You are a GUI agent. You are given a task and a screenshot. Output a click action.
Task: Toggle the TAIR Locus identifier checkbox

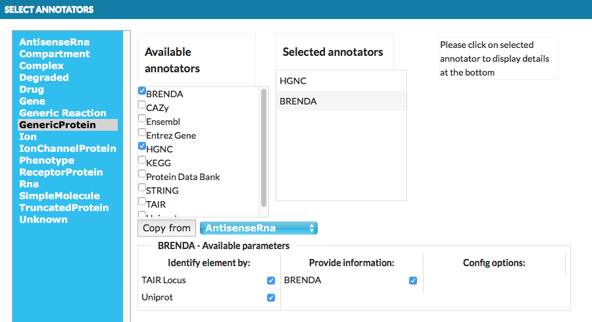click(271, 281)
